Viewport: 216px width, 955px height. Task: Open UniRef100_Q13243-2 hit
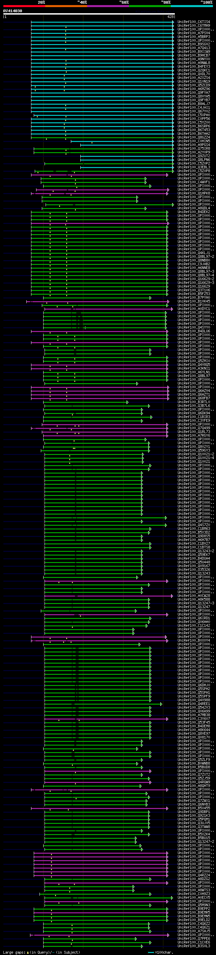coord(196,551)
